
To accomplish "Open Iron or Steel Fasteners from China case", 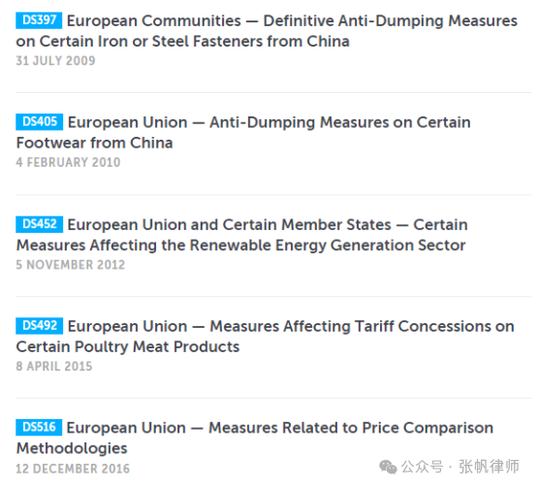I will point(267,31).
